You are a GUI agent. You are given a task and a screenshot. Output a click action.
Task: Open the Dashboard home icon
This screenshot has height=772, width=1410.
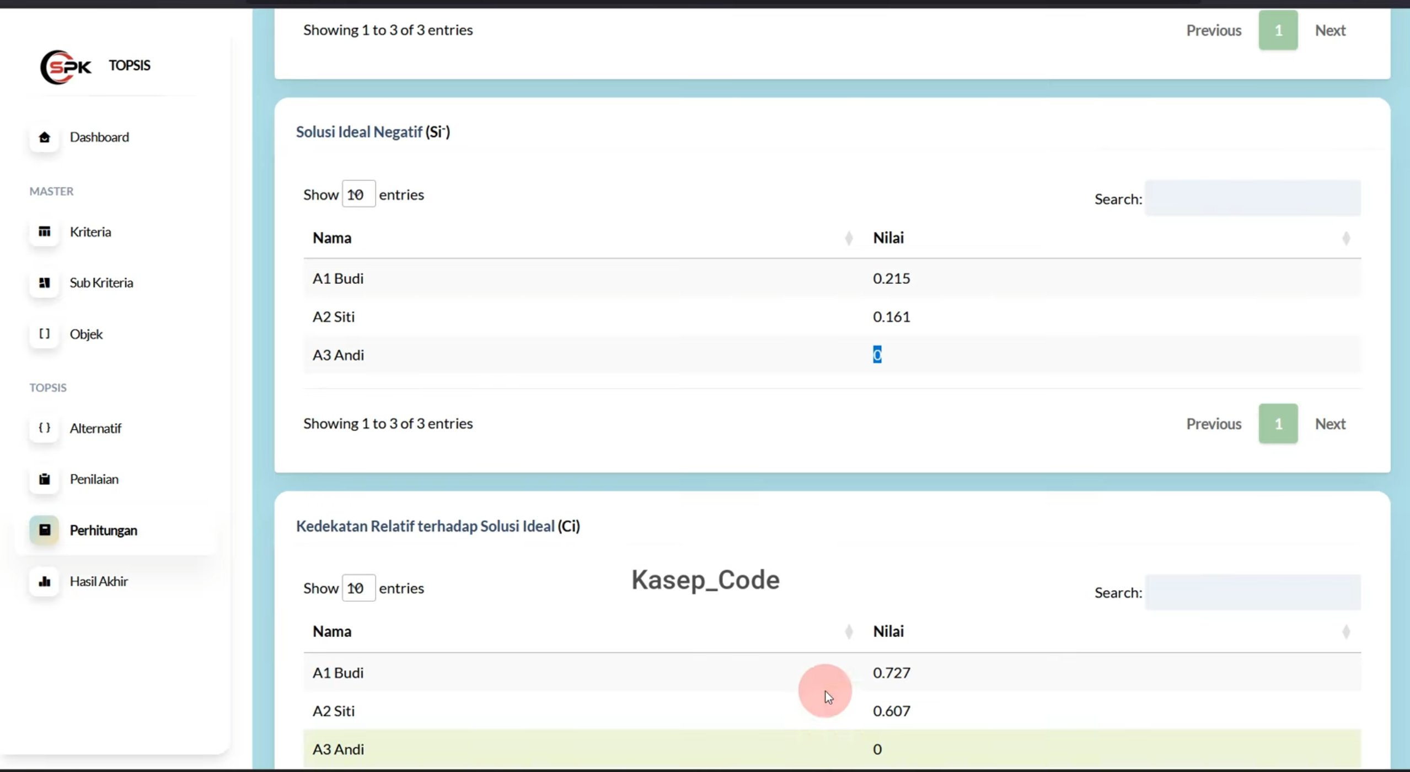point(44,137)
